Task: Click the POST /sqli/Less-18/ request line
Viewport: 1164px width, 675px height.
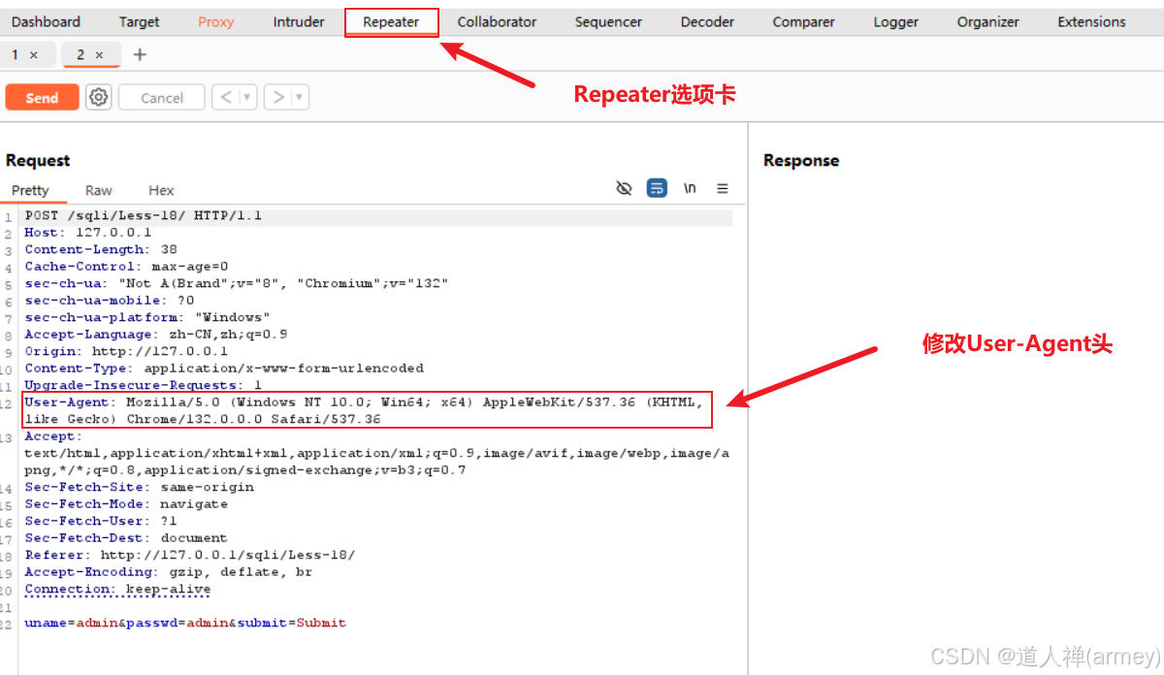Action: pyautogui.click(x=144, y=215)
